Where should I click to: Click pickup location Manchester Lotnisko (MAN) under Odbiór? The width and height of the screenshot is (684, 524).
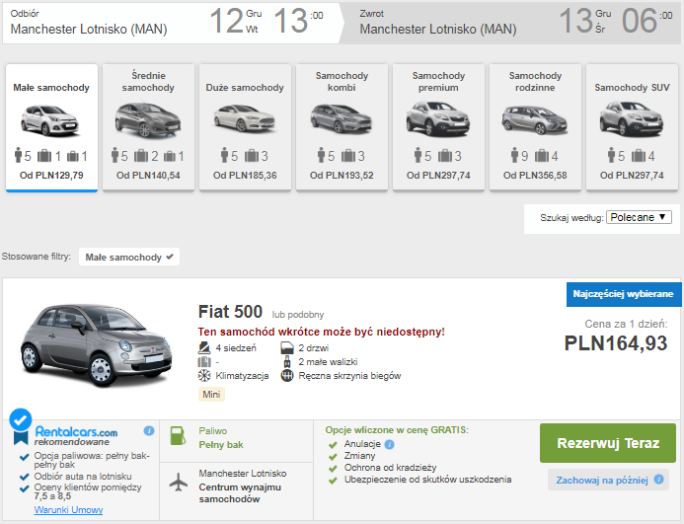pyautogui.click(x=89, y=30)
